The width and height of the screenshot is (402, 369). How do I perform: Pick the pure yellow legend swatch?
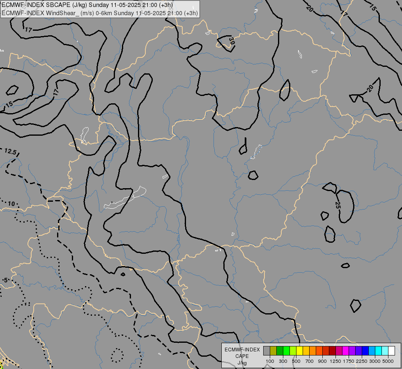299,351
